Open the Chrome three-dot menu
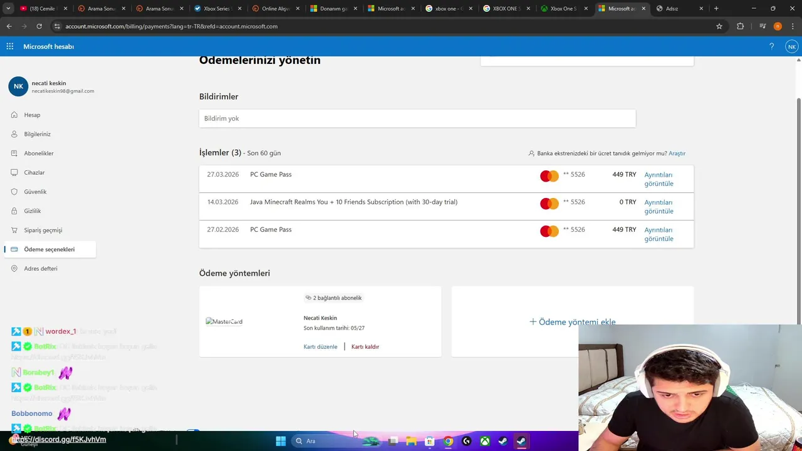The image size is (802, 451). click(x=793, y=26)
